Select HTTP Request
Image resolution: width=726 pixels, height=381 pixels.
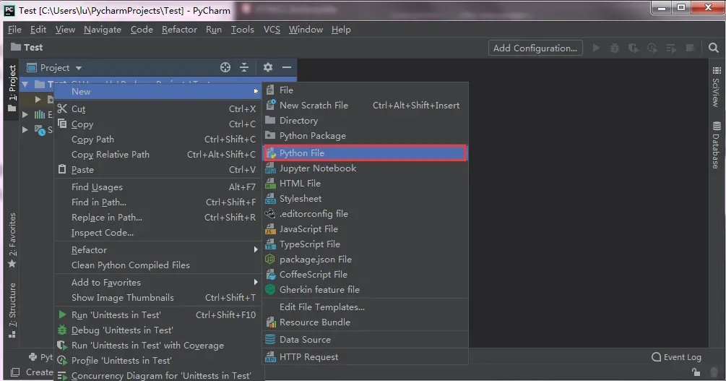(x=366, y=357)
